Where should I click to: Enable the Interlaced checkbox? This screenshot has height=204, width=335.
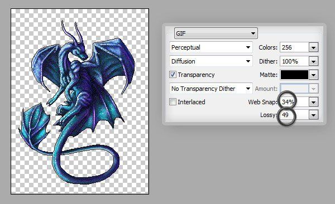[x=173, y=102]
